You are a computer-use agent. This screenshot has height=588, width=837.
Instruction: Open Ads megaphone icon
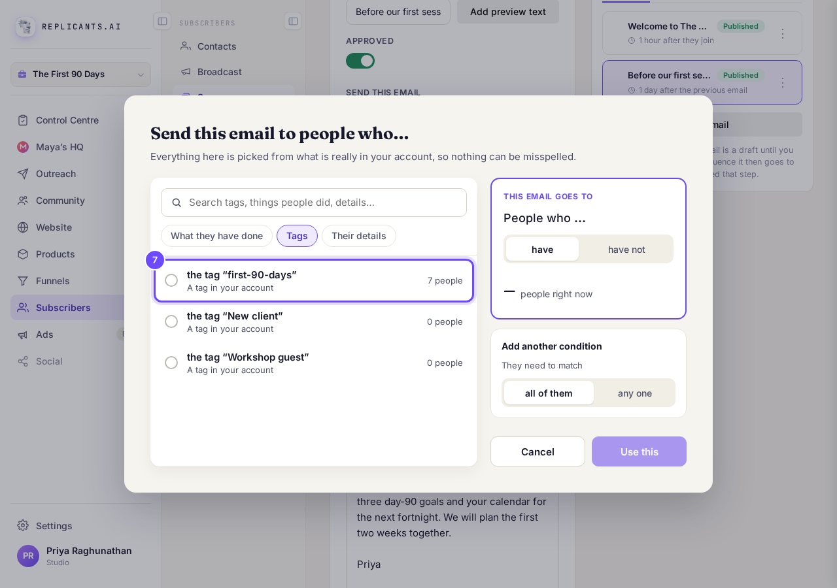pos(23,335)
